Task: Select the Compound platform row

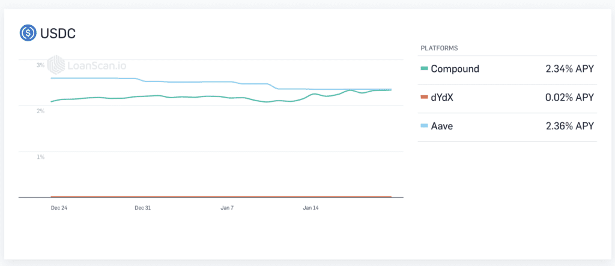Action: click(507, 69)
